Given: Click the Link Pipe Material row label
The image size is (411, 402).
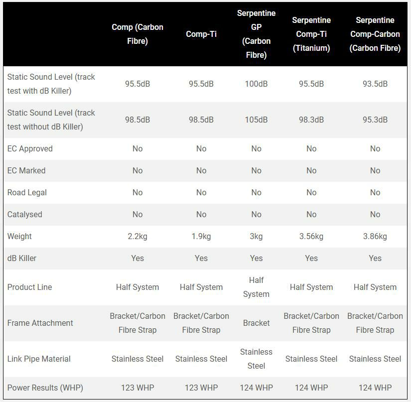Looking at the screenshot, I should pyautogui.click(x=39, y=359).
